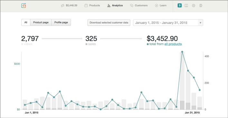
Task: Select the All filter tab
Action: pyautogui.click(x=26, y=22)
